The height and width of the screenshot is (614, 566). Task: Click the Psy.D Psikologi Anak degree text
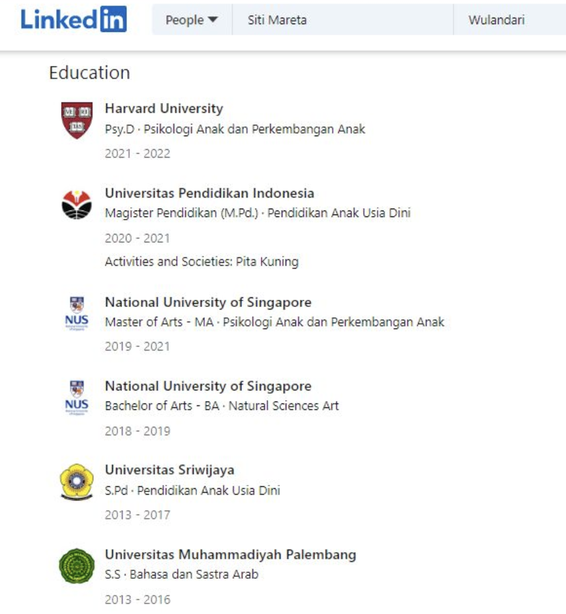pyautogui.click(x=235, y=129)
